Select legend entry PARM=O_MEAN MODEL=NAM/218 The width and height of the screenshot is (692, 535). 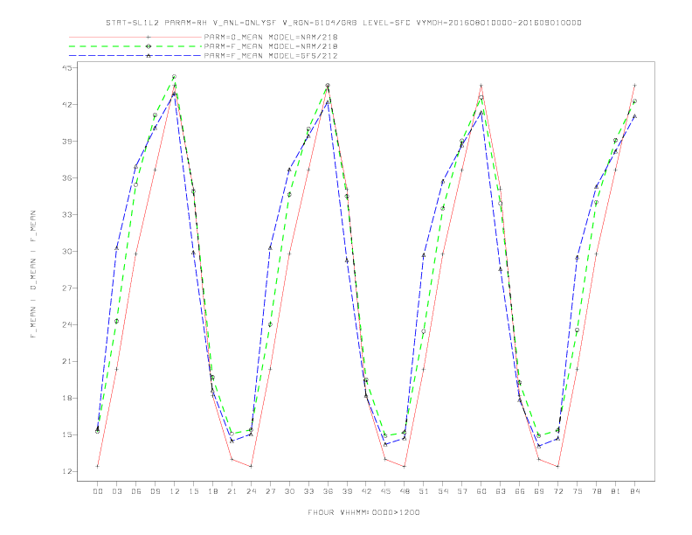point(271,37)
